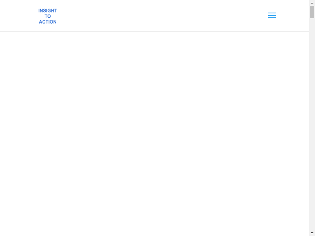Screen dimensions: 315x236
Task: Select the word INSIGHT in the logo
Action: [x=48, y=11]
